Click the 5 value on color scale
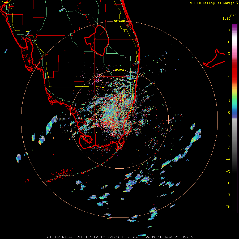Viewport: 239px width, 239px height. click(x=229, y=53)
